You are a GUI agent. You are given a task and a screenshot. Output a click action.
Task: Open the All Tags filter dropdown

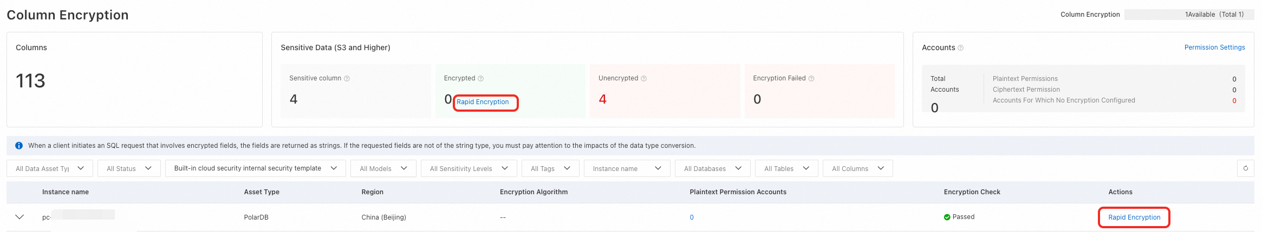pos(550,168)
